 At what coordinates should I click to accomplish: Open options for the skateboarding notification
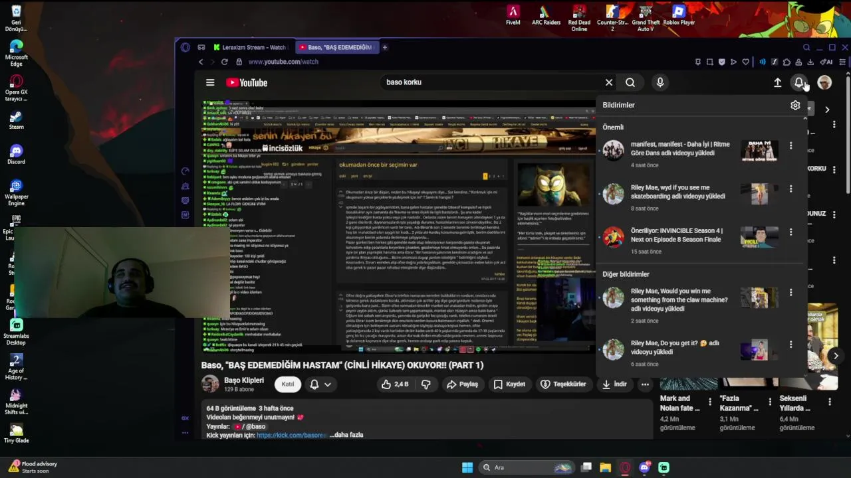(790, 189)
